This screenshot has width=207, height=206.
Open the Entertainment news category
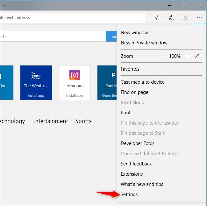pos(50,121)
